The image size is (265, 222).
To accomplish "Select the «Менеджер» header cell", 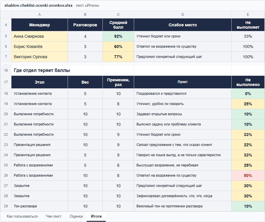I will pyautogui.click(x=40, y=25).
